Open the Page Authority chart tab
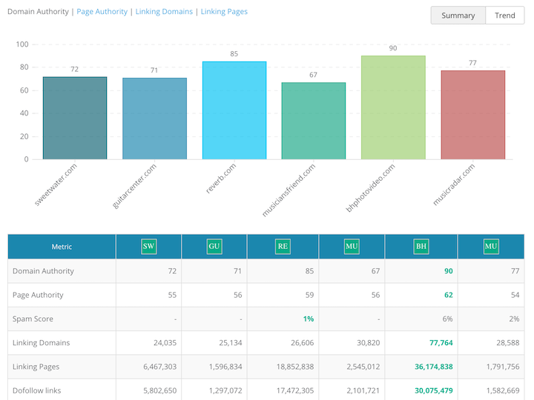Screen dimensions: 534x400 click(x=102, y=12)
